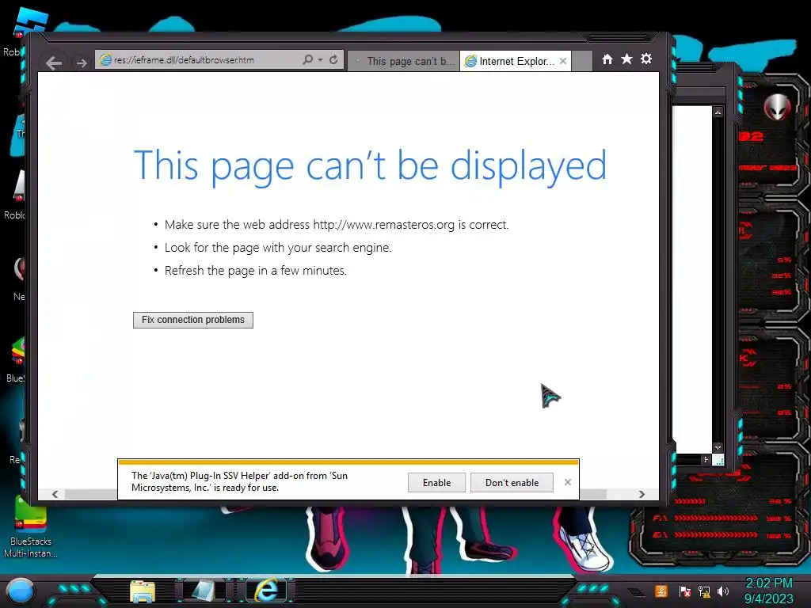Screen dimensions: 811x608
Task: Click the background window's scrollbar down arrow
Action: [x=718, y=448]
